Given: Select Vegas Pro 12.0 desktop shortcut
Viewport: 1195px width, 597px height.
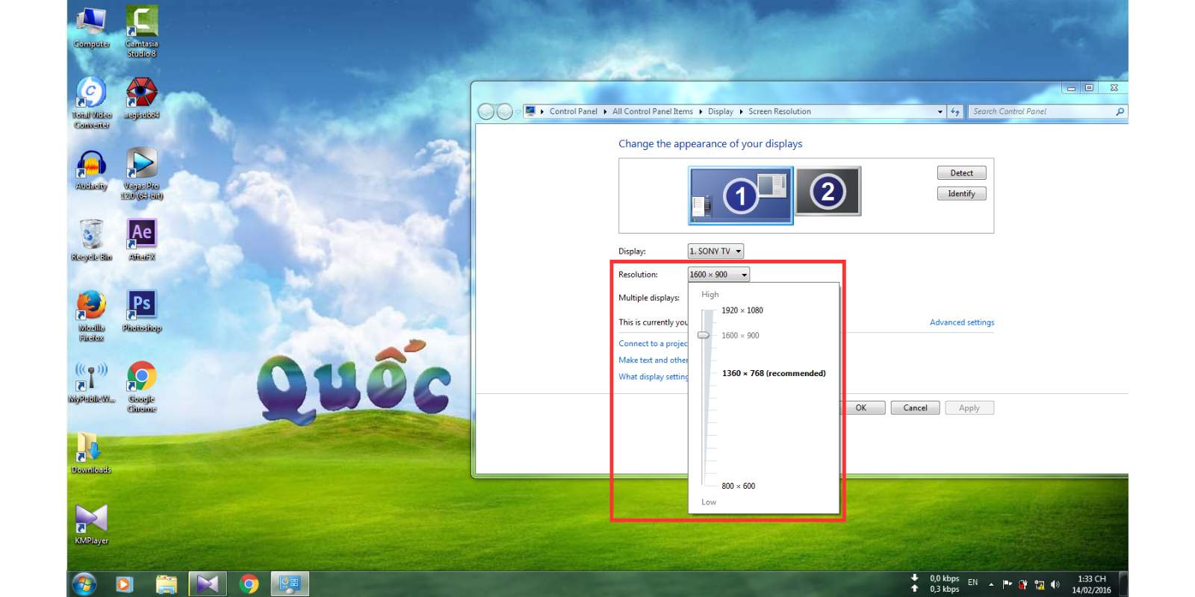Looking at the screenshot, I should tap(141, 173).
